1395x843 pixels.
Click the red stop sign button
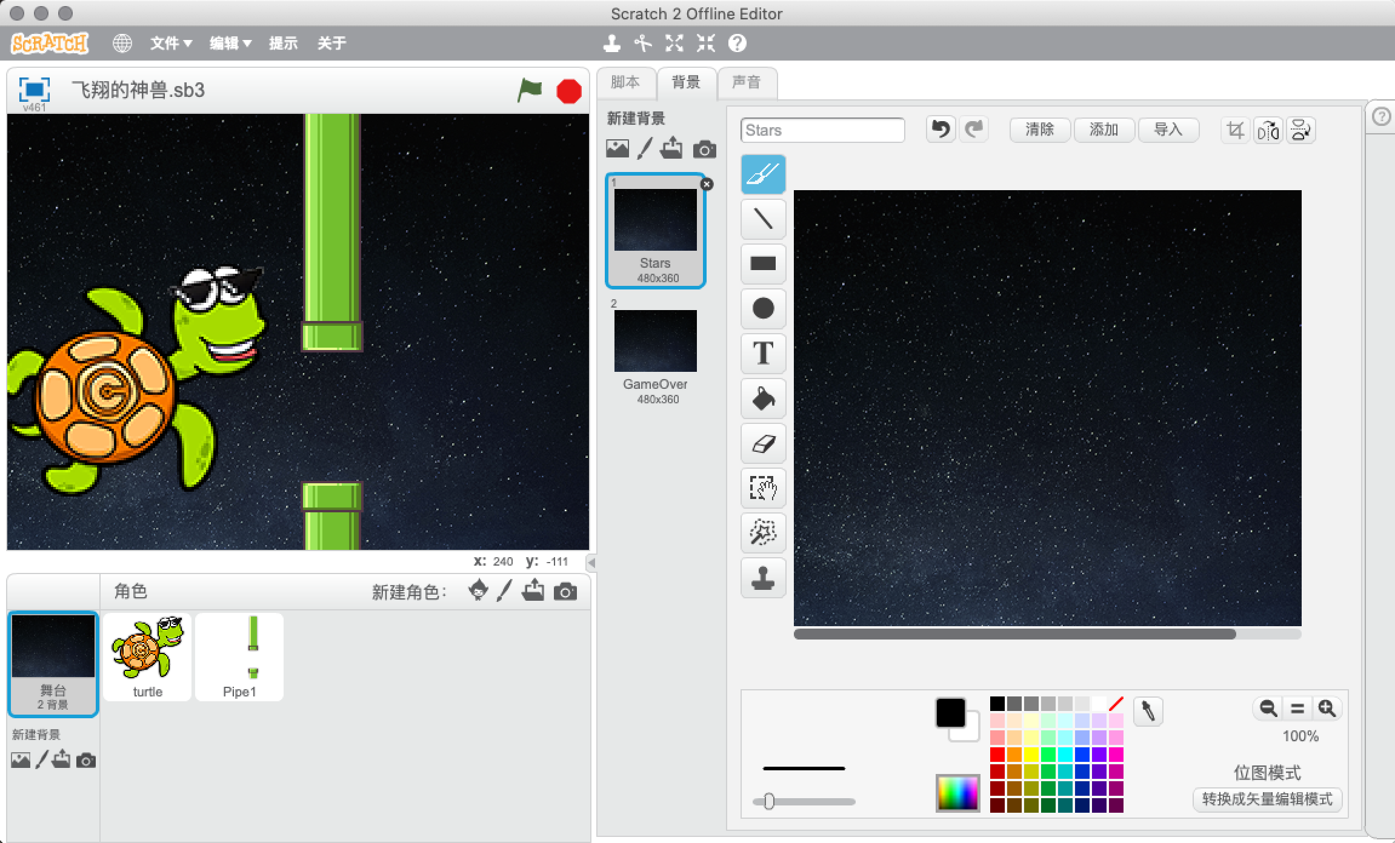[x=569, y=91]
